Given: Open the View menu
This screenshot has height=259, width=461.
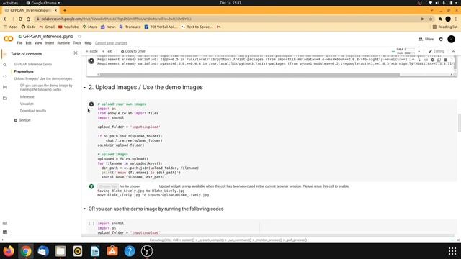Looking at the screenshot, I should click(38, 43).
